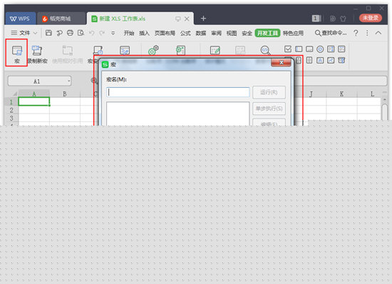Click the print icon in quick toolbar
The width and height of the screenshot is (392, 284).
[70, 33]
